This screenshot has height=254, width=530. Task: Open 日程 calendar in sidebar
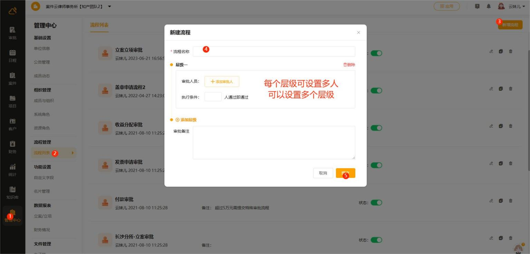point(12,56)
